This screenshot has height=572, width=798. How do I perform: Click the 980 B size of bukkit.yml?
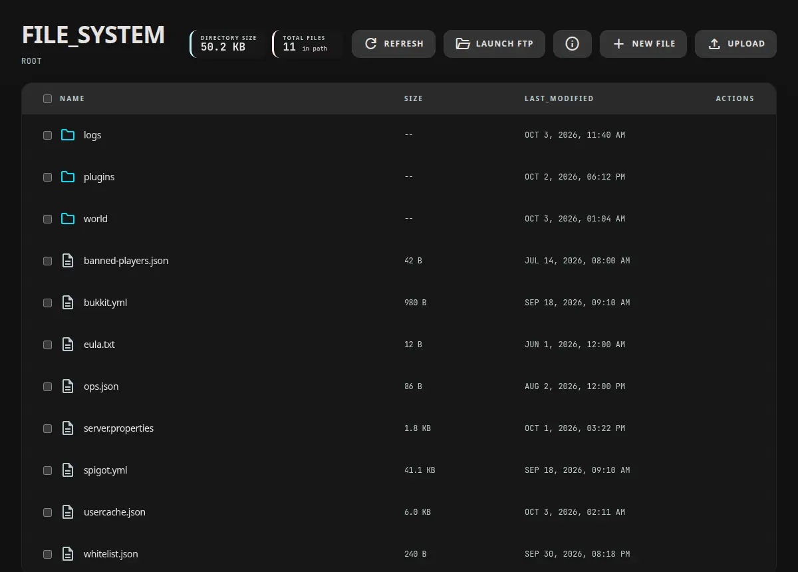415,303
